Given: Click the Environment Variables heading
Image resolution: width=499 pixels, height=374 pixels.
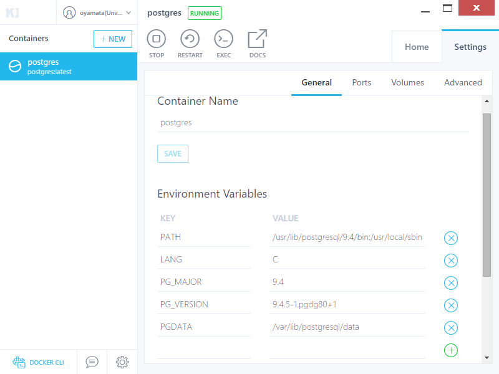Looking at the screenshot, I should tap(212, 194).
